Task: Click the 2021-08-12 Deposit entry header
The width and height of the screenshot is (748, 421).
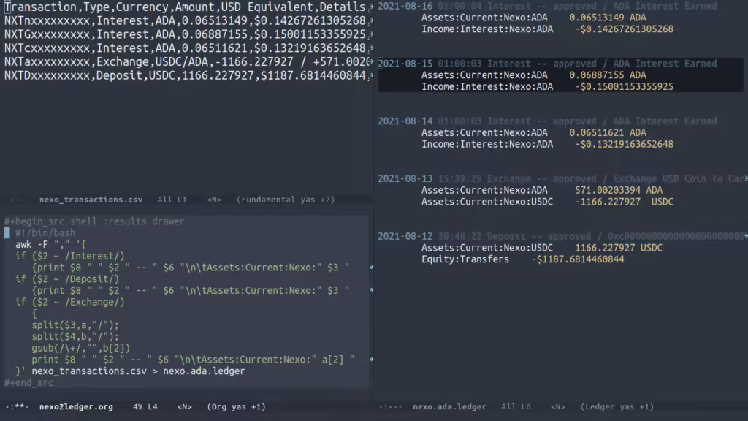Action: (x=562, y=236)
